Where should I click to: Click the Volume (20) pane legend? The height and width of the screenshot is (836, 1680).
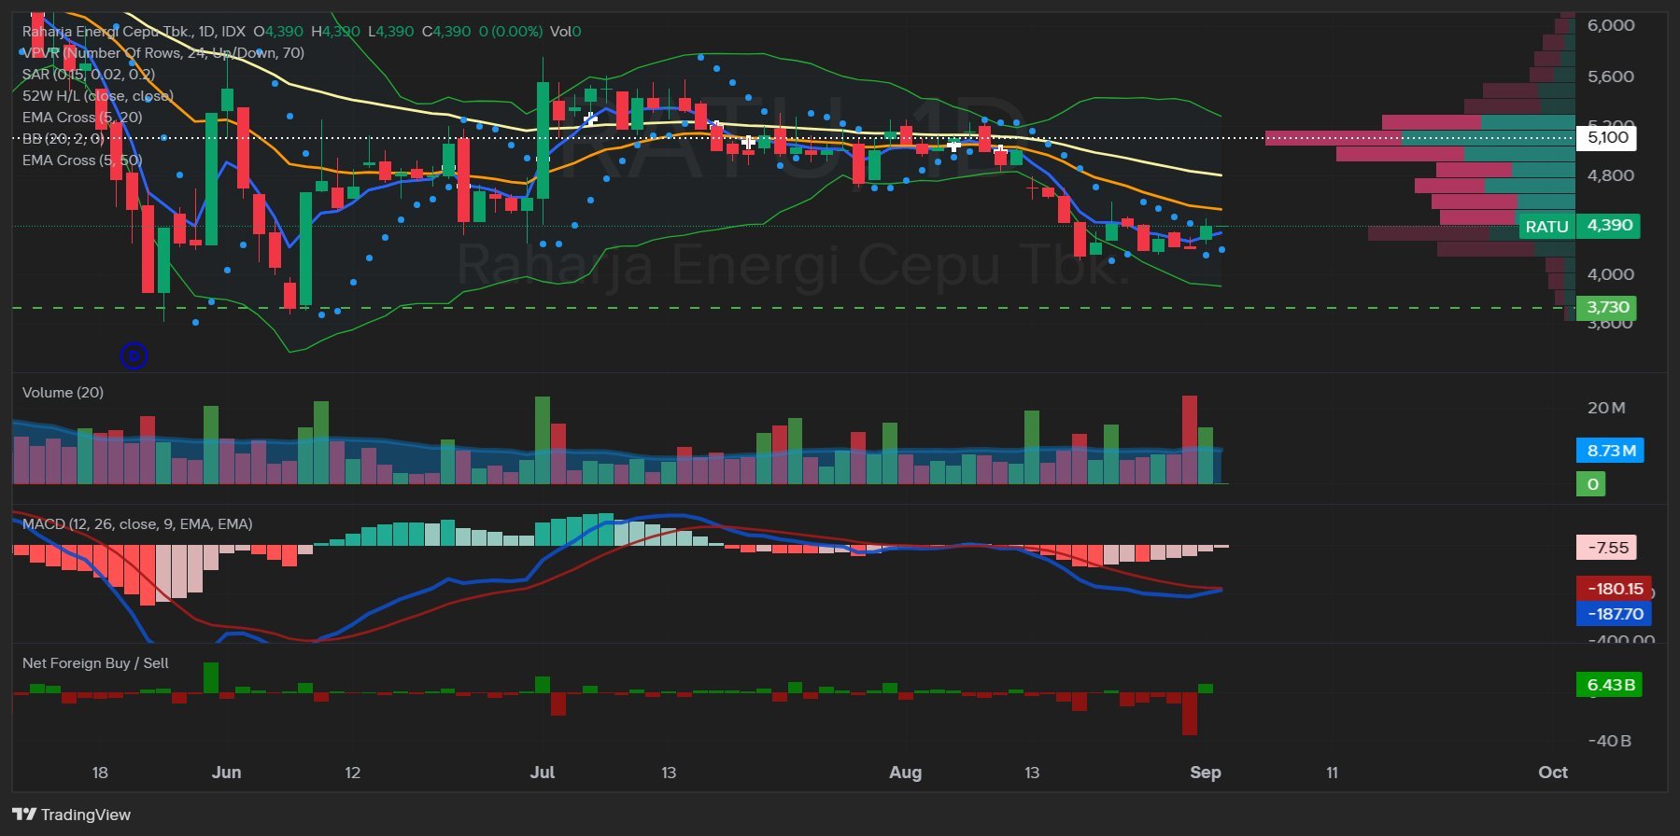point(63,392)
